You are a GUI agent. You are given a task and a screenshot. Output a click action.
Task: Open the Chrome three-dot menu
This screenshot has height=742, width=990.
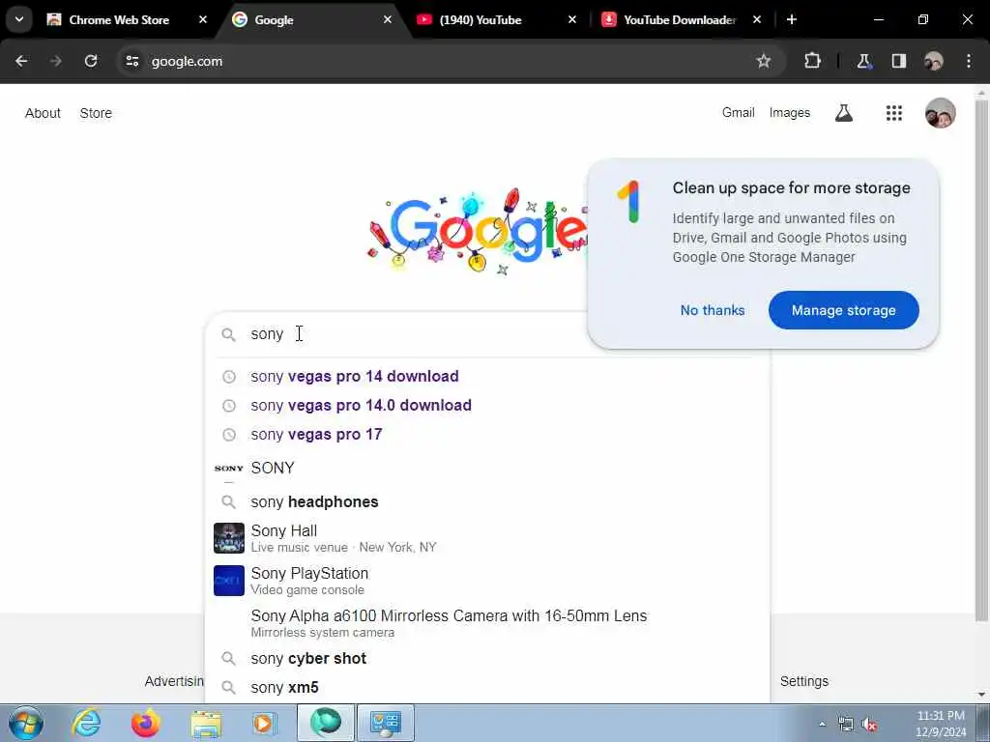click(969, 61)
